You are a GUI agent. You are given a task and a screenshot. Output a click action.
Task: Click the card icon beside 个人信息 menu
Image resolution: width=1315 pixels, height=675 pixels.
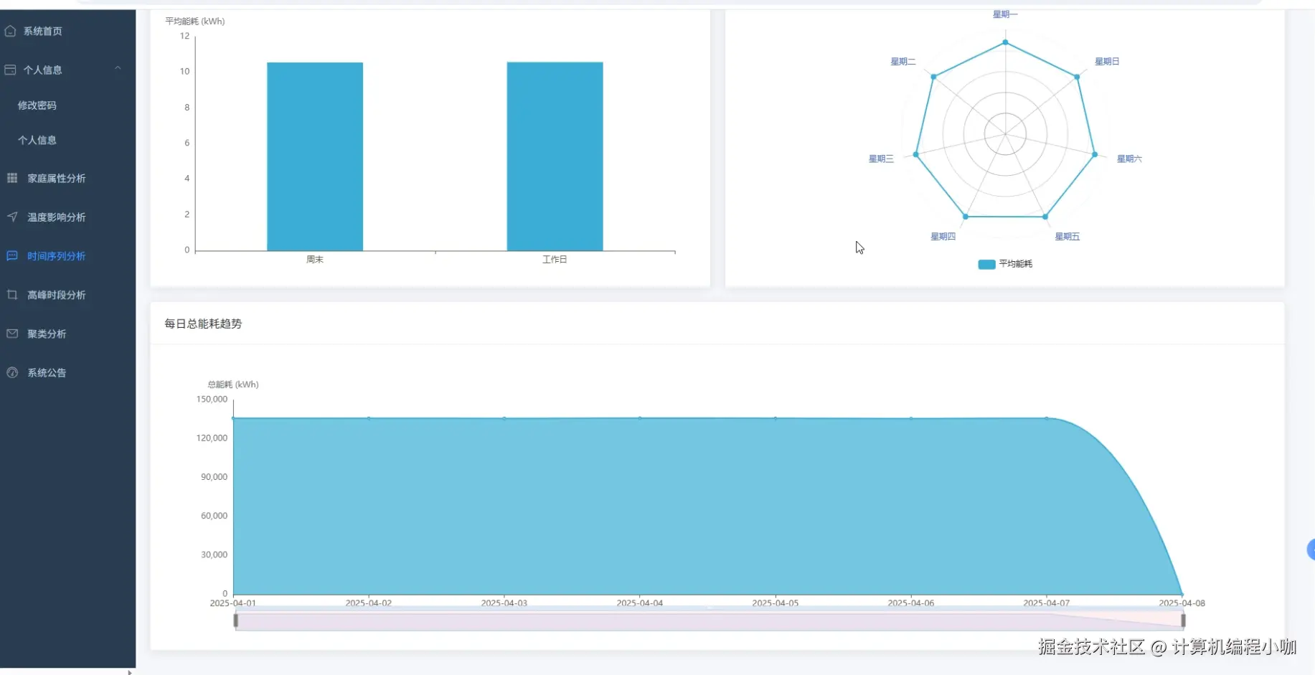tap(11, 70)
